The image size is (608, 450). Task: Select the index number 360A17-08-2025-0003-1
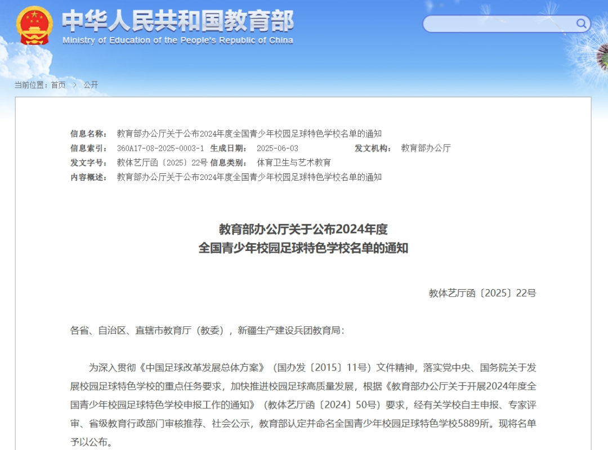(160, 148)
